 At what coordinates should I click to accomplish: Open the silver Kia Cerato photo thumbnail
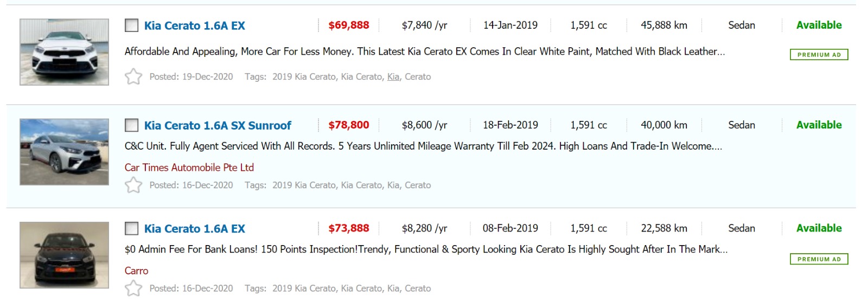tap(64, 152)
